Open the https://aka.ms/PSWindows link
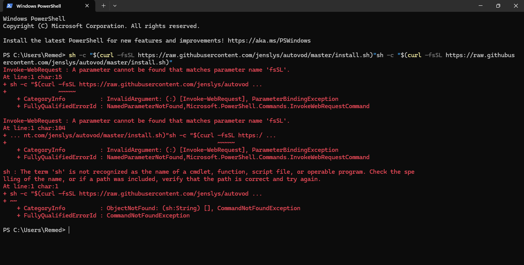The image size is (524, 265). [269, 40]
